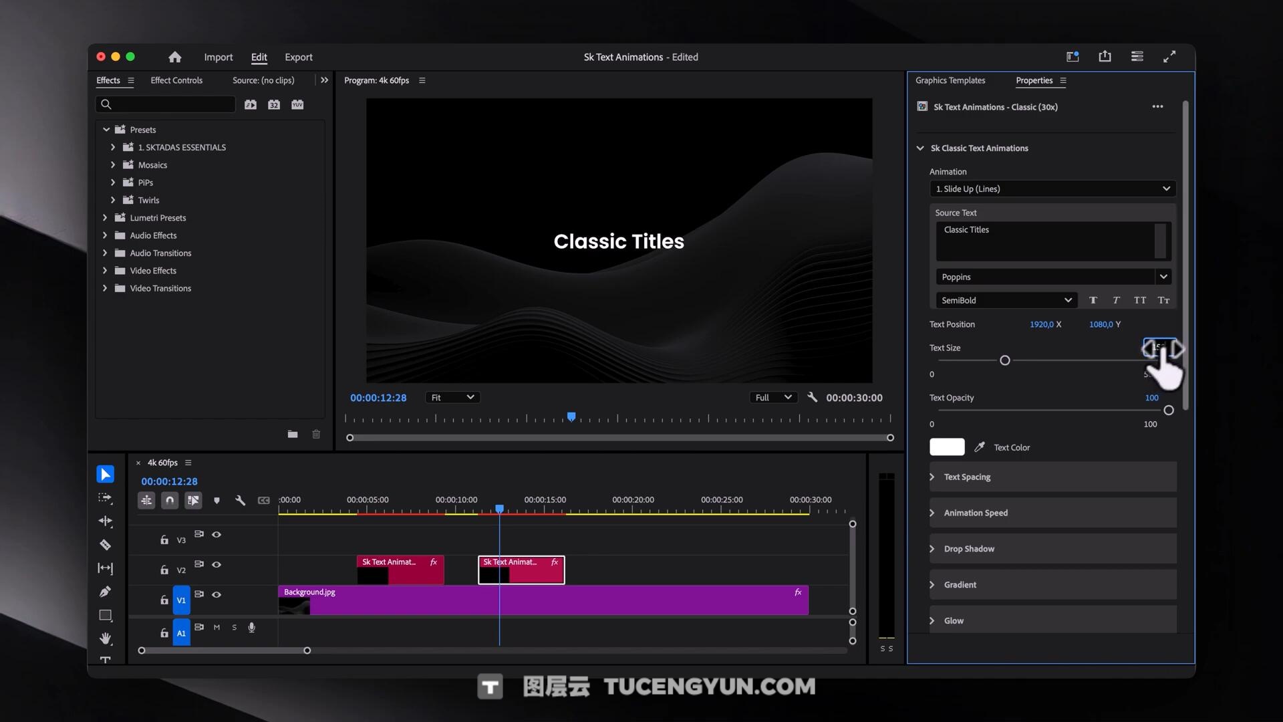Select the Hand tool
Viewport: 1283px width, 722px height.
(105, 638)
